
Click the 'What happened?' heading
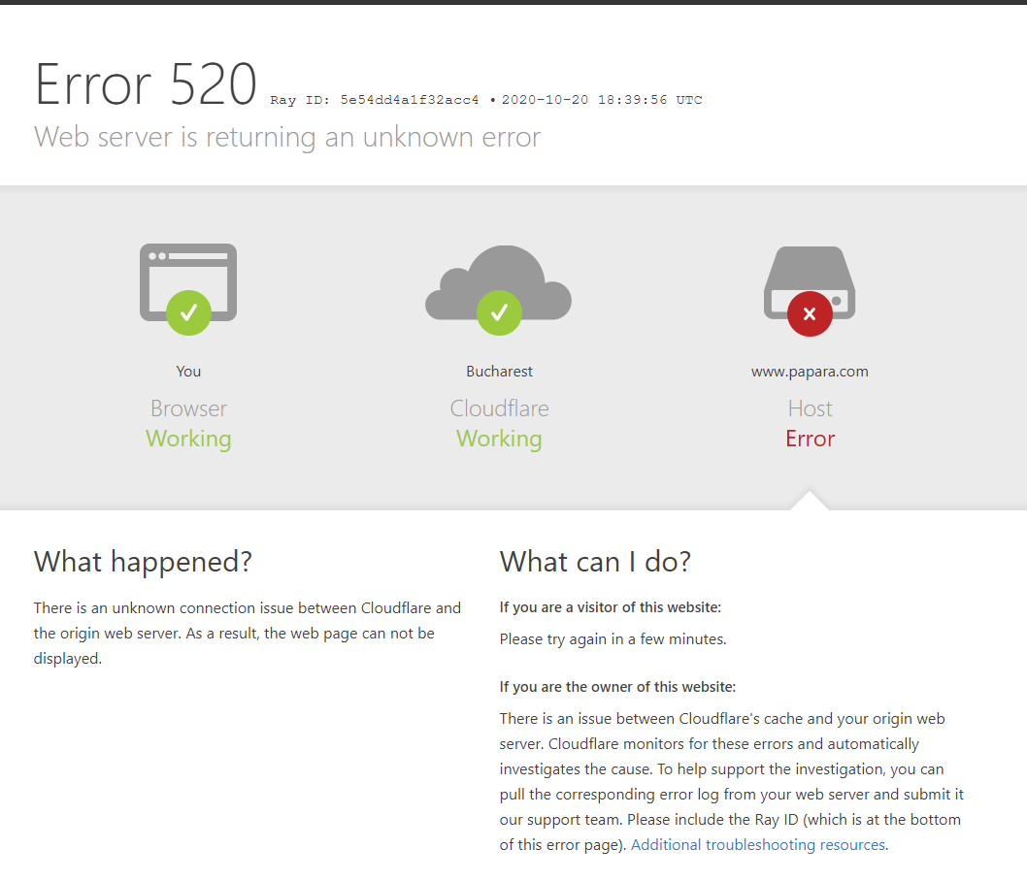click(x=143, y=562)
